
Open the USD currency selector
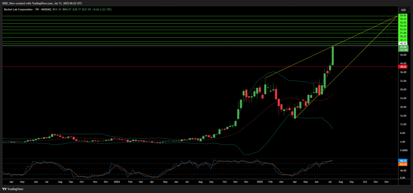coord(403,10)
